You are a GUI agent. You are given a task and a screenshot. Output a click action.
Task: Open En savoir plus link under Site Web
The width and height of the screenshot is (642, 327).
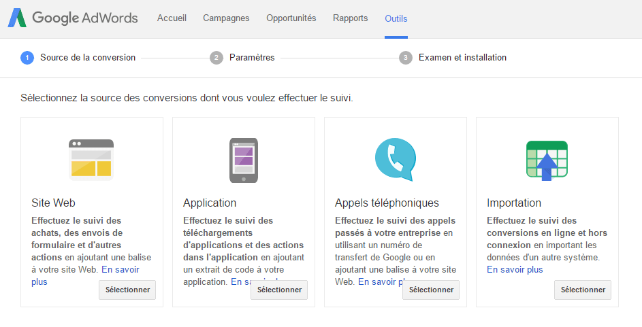121,270
